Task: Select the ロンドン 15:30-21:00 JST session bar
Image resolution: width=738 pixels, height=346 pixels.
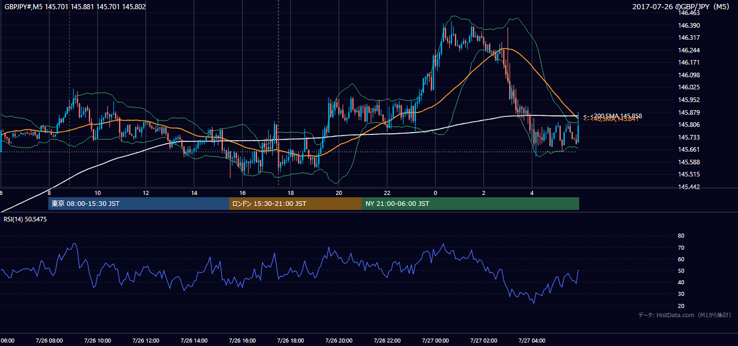Action: coord(296,204)
